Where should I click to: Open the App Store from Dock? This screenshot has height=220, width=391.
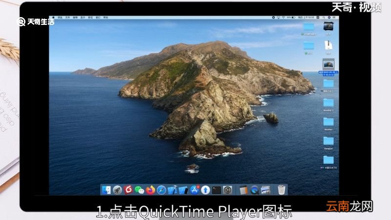tap(195, 190)
